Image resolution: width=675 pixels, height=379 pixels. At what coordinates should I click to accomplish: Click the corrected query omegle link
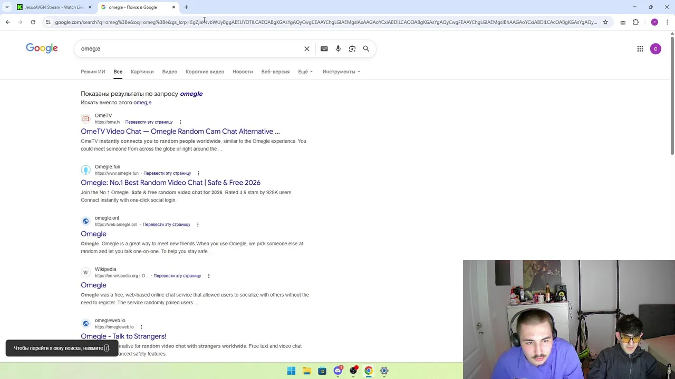pyautogui.click(x=191, y=94)
